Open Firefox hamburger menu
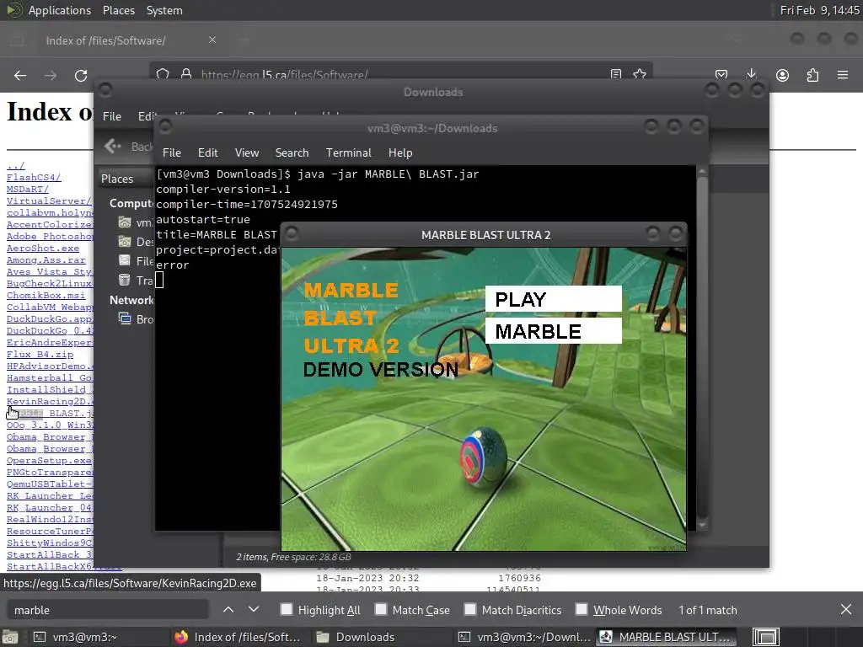 pos(843,75)
